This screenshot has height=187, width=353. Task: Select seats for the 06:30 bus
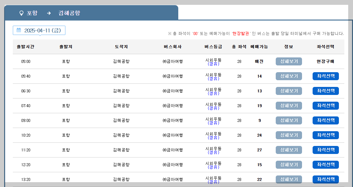click(x=325, y=91)
